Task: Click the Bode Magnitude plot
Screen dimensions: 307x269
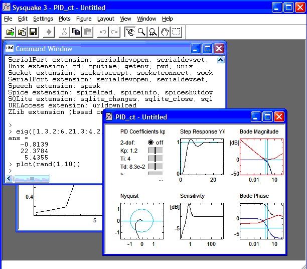Action: 261,157
